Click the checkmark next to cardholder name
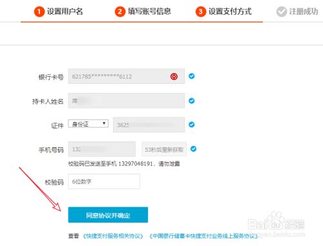Viewport: 323px width, 246px height. pos(192,101)
